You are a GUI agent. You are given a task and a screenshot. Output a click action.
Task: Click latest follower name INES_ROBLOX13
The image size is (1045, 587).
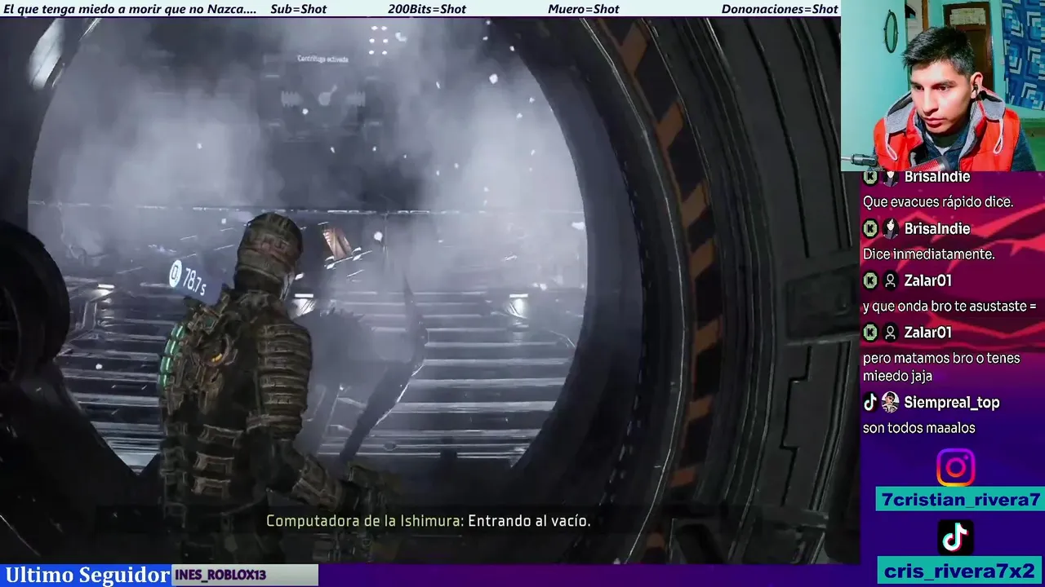[220, 575]
